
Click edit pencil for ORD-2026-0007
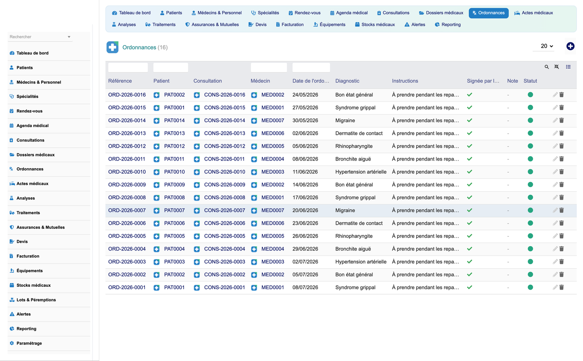[x=555, y=211]
